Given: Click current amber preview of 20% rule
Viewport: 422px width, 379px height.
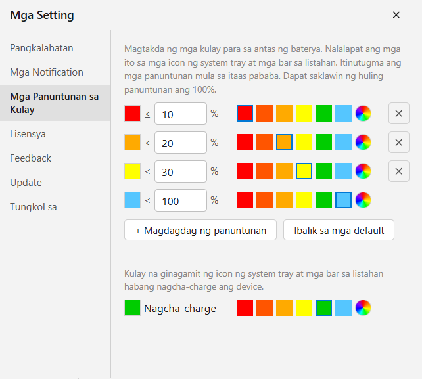Looking at the screenshot, I should 132,143.
